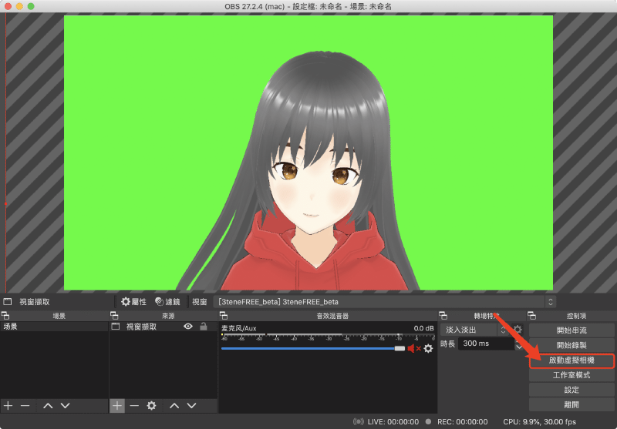617x429 pixels.
Task: Click the window icon in the 視窗擷取 source row
Action: click(115, 327)
